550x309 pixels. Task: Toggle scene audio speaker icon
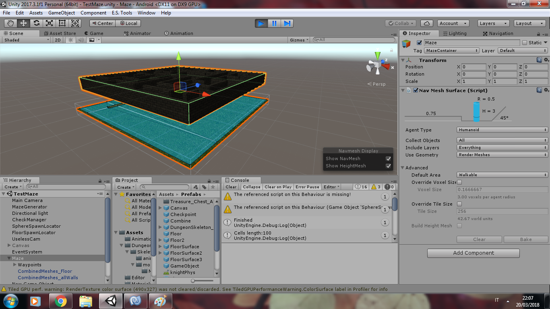tap(81, 40)
